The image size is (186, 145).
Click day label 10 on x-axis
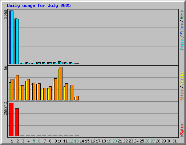point(60,141)
